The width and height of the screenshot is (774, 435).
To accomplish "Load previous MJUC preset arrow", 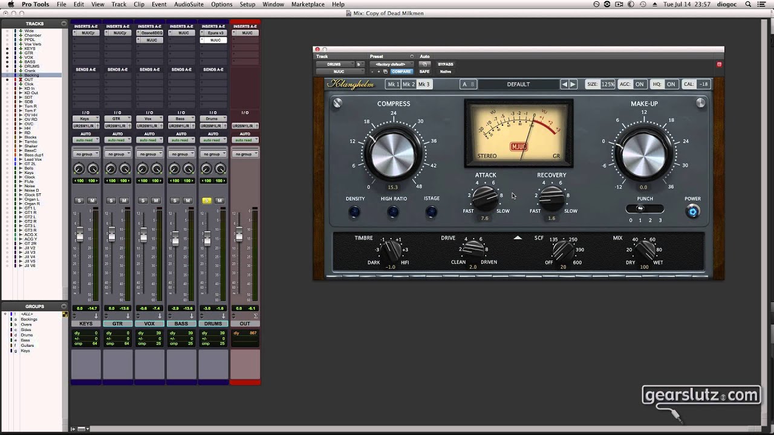I will coord(565,85).
